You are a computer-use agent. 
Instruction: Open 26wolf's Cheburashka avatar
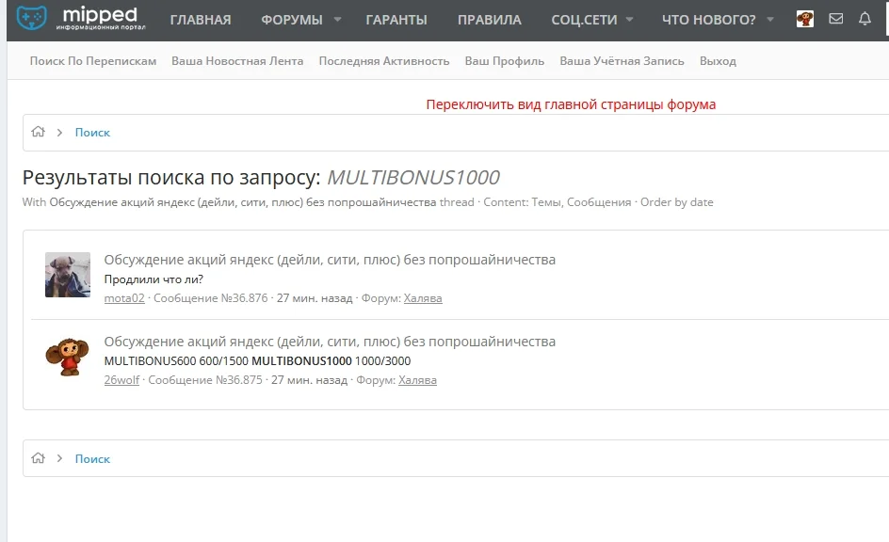pyautogui.click(x=68, y=357)
